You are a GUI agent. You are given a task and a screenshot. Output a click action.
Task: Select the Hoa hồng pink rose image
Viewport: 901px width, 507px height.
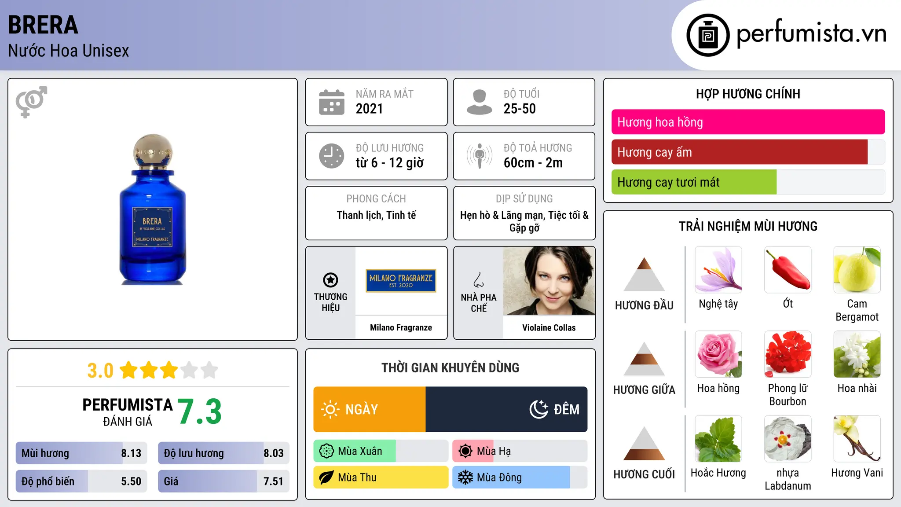tap(718, 354)
